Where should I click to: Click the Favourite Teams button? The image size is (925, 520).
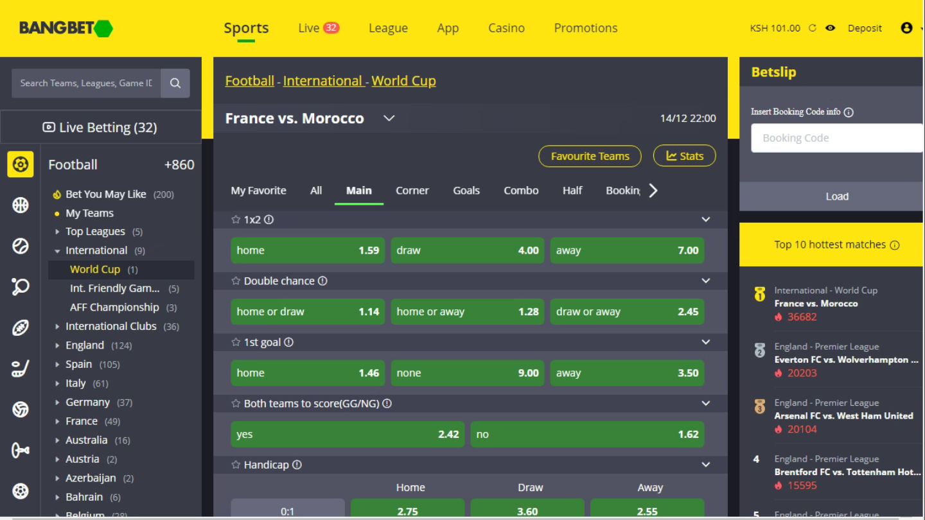tap(590, 156)
